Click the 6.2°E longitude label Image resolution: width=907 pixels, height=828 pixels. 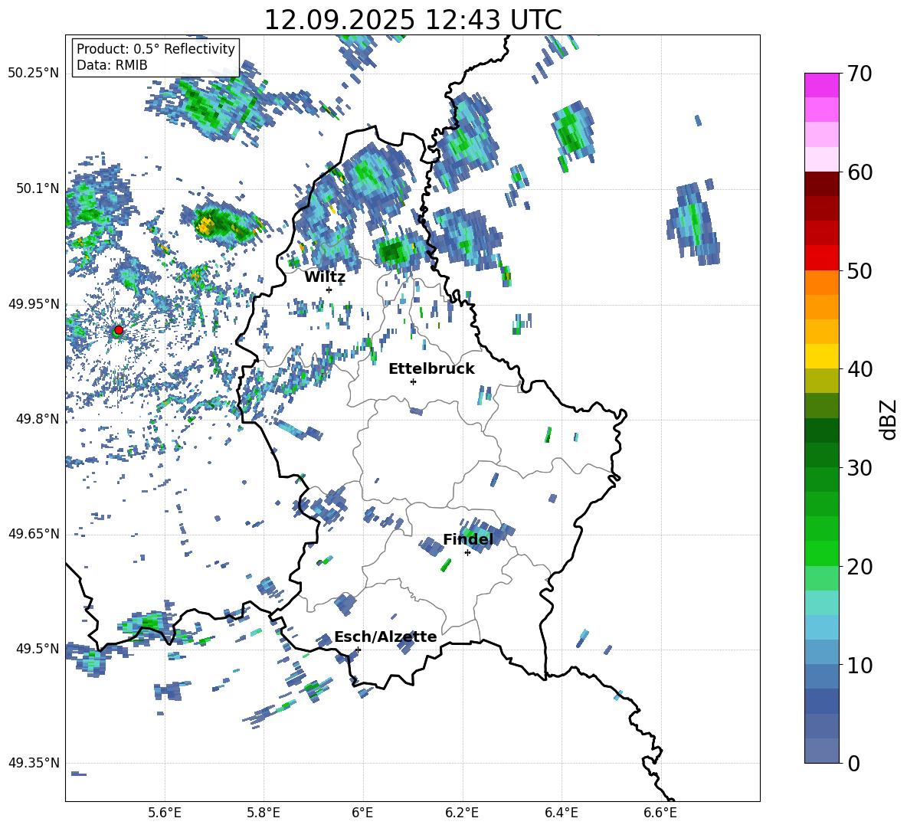(x=462, y=813)
